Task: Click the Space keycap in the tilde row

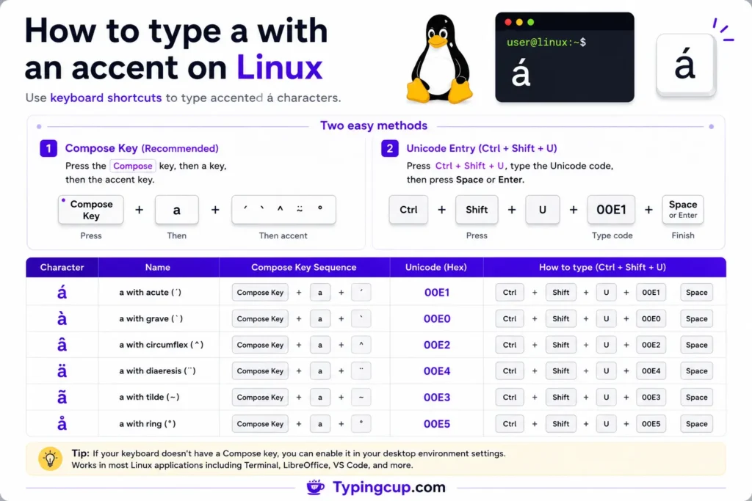Action: click(x=696, y=397)
